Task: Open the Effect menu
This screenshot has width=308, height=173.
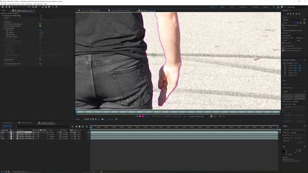Action: (23, 4)
